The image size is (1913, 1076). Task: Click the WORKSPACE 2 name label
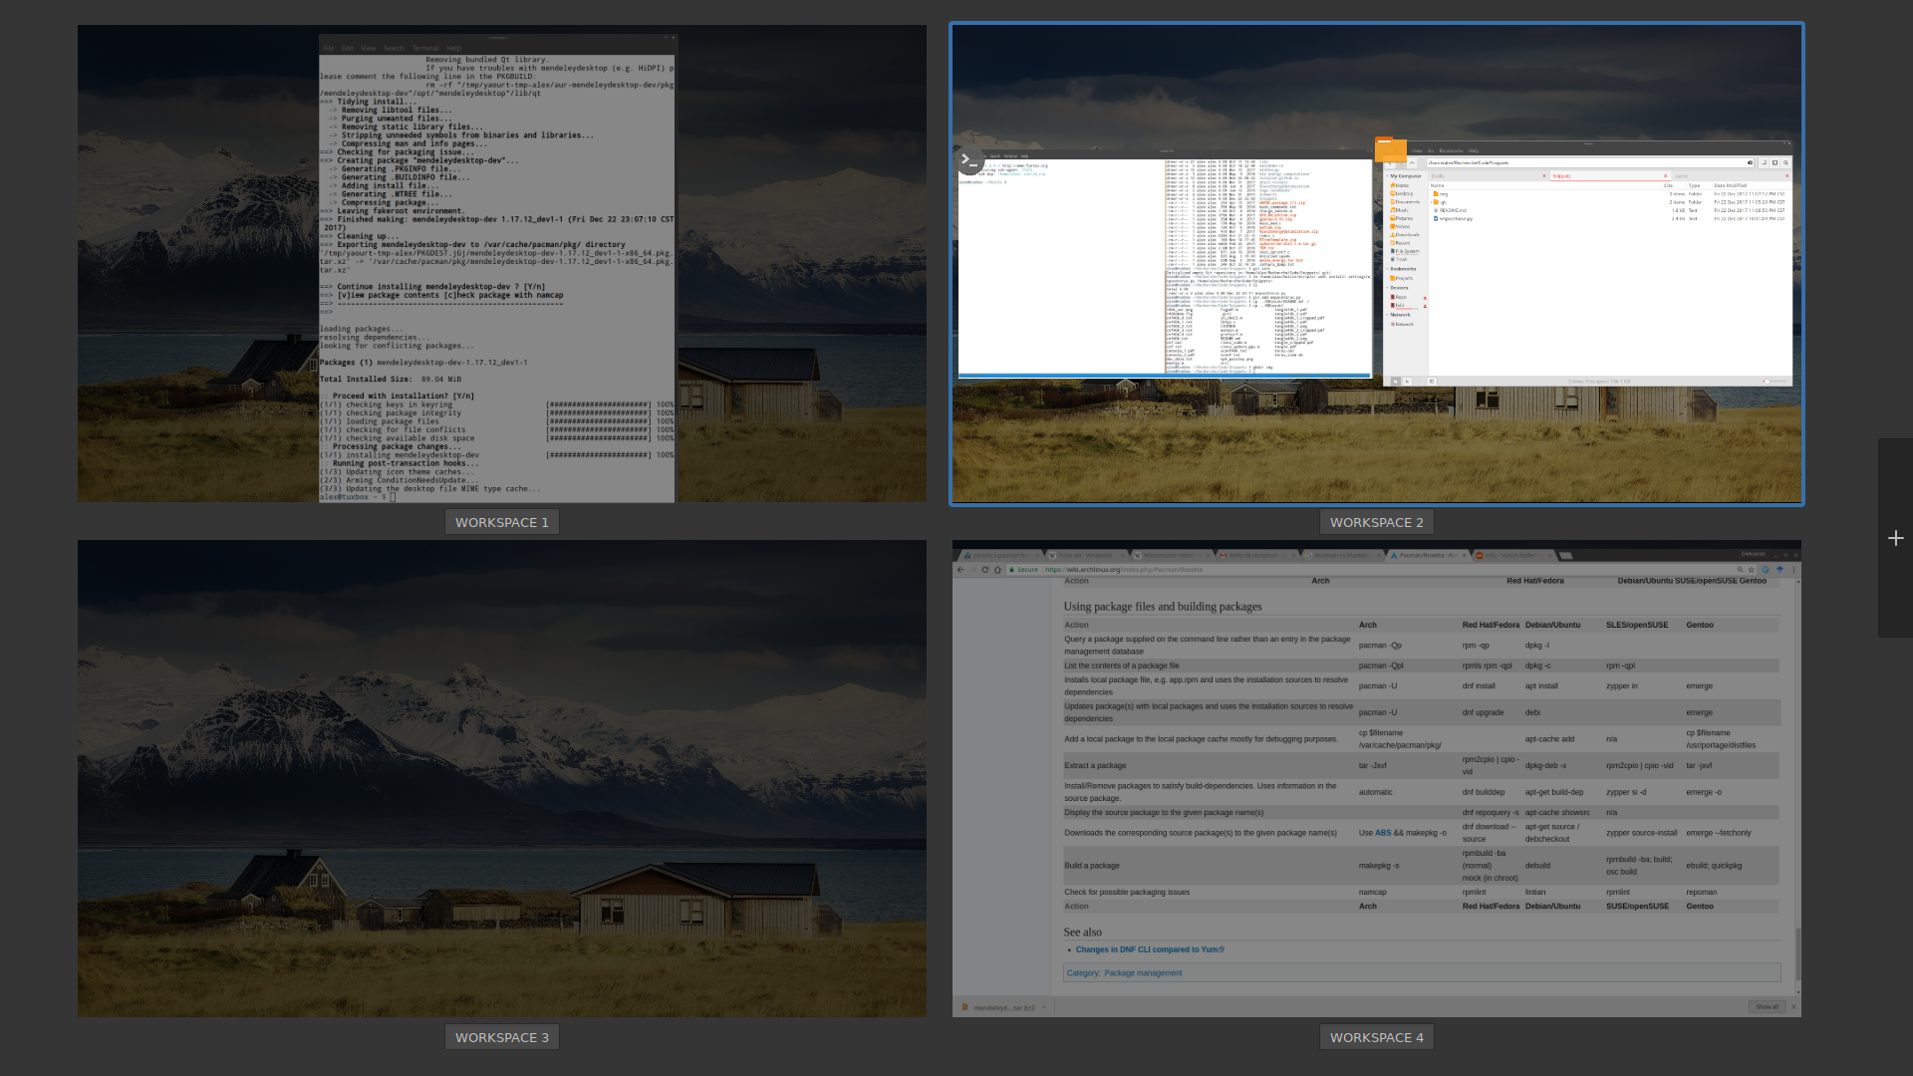(1376, 522)
